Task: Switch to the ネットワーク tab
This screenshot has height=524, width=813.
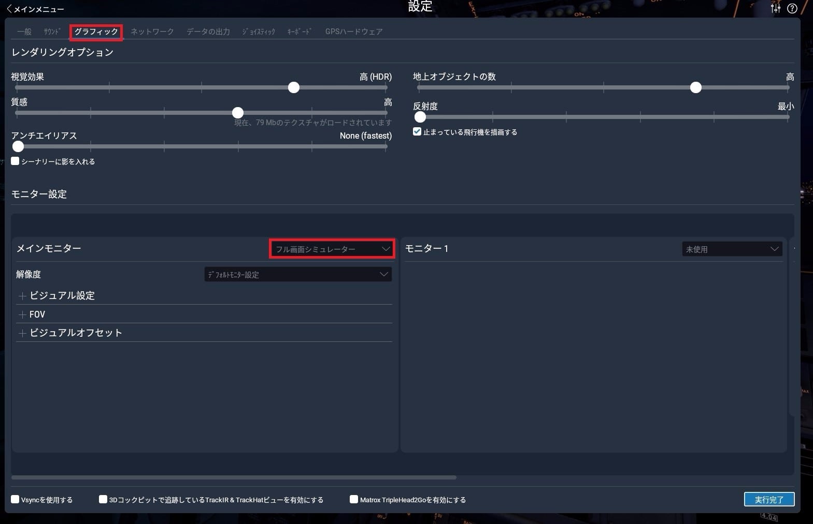Action: [152, 32]
